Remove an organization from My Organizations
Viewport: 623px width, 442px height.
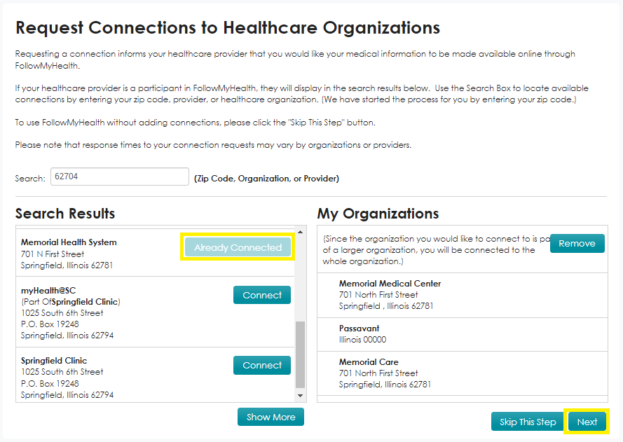click(577, 243)
